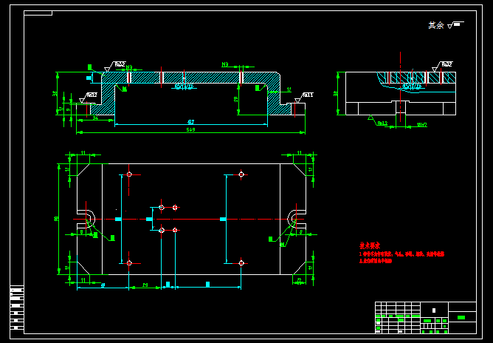Select the bottom-right hole circle in plan view

pos(241,263)
